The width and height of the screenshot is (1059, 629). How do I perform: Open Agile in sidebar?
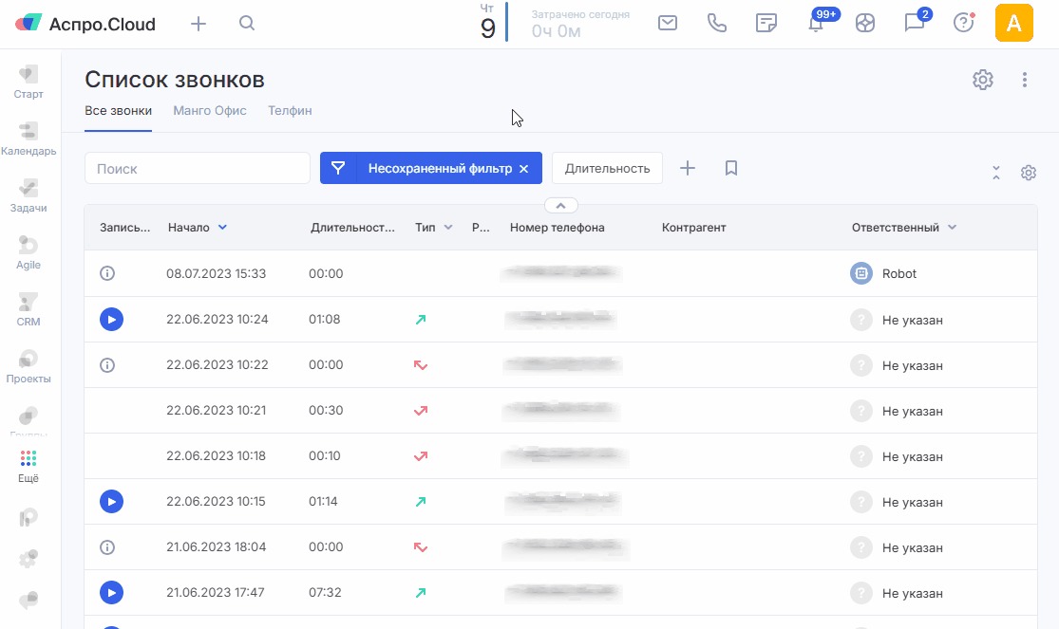pos(28,253)
